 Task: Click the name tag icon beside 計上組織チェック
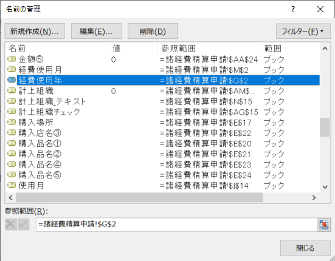[12, 112]
